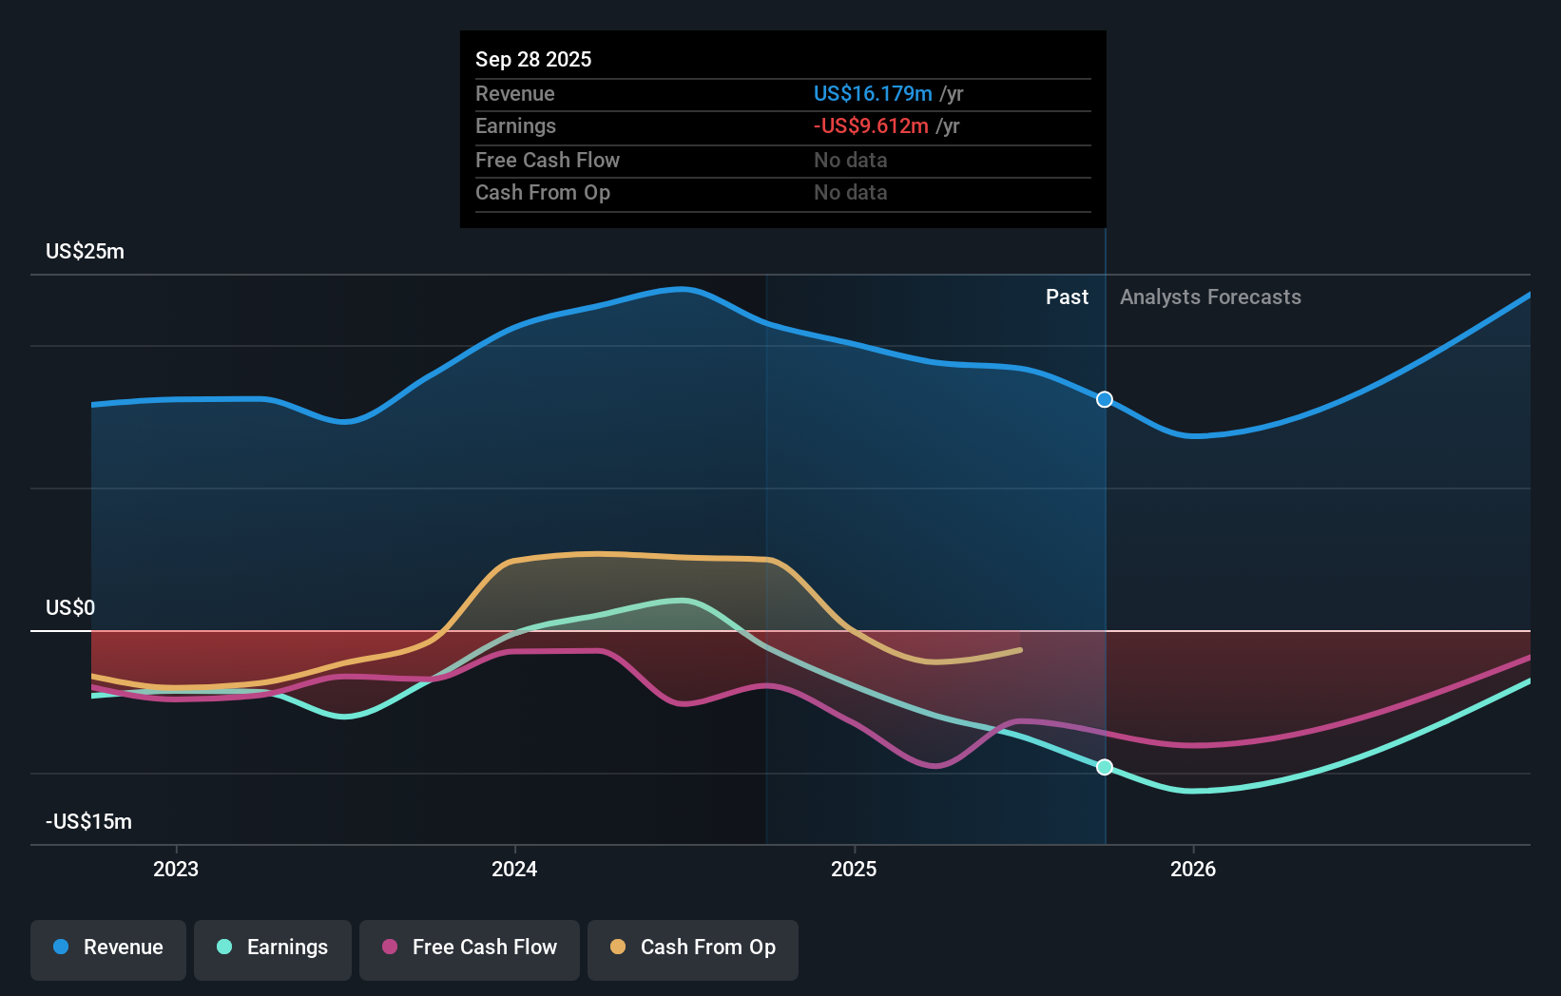The height and width of the screenshot is (996, 1561).
Task: Toggle the Cash From Op series visibility
Action: pyautogui.click(x=692, y=948)
